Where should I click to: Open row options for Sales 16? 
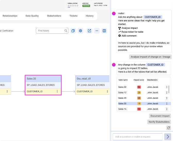point(167,109)
